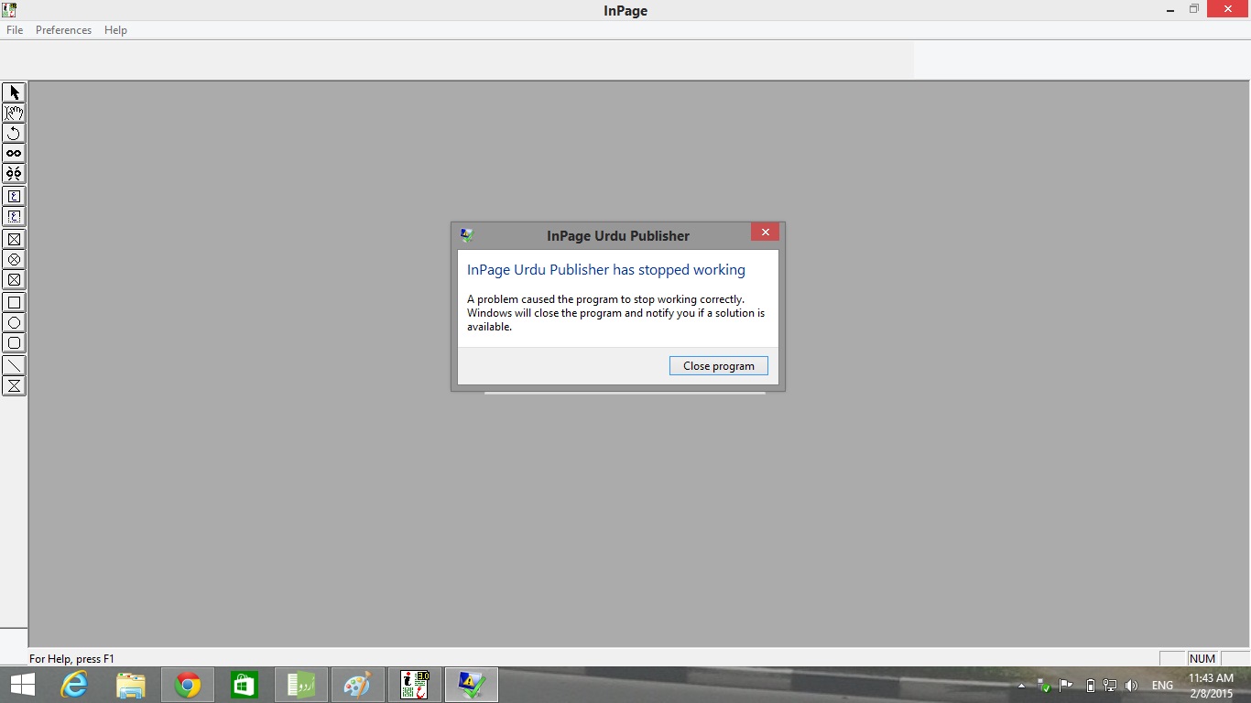Click the broken chain unlink tool
1251x703 pixels.
tap(14, 173)
